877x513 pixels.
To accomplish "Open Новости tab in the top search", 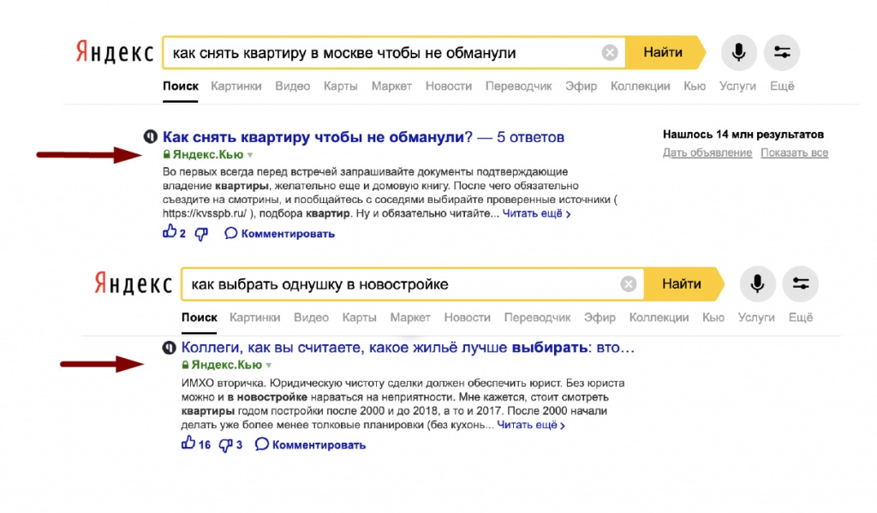I will click(449, 86).
